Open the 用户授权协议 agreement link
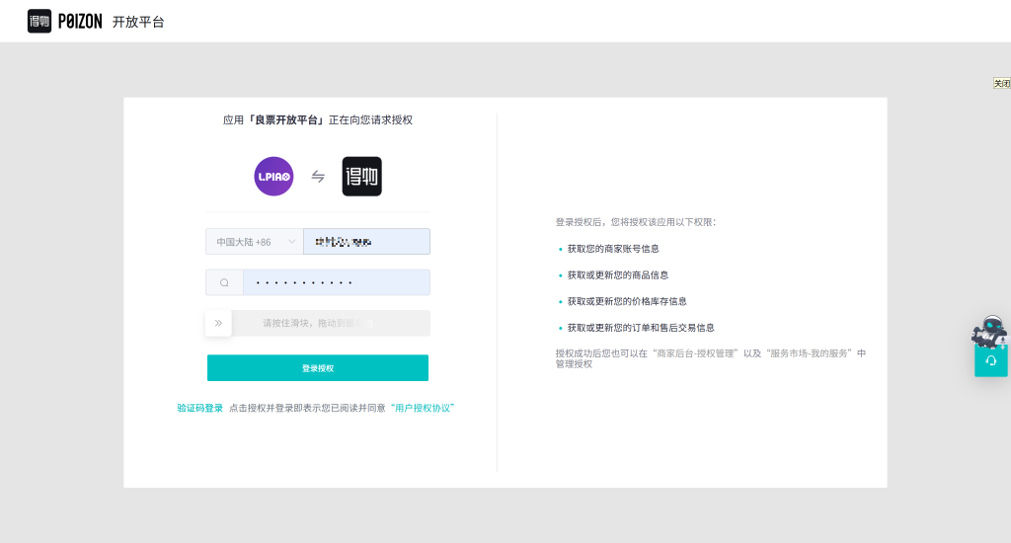 [423, 408]
